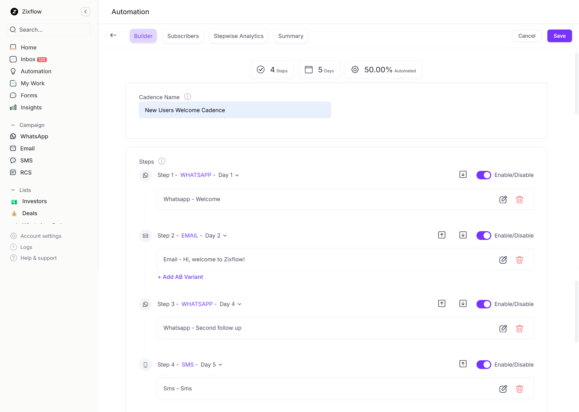Toggle Step 3 Enable/Disable switch

click(x=483, y=304)
